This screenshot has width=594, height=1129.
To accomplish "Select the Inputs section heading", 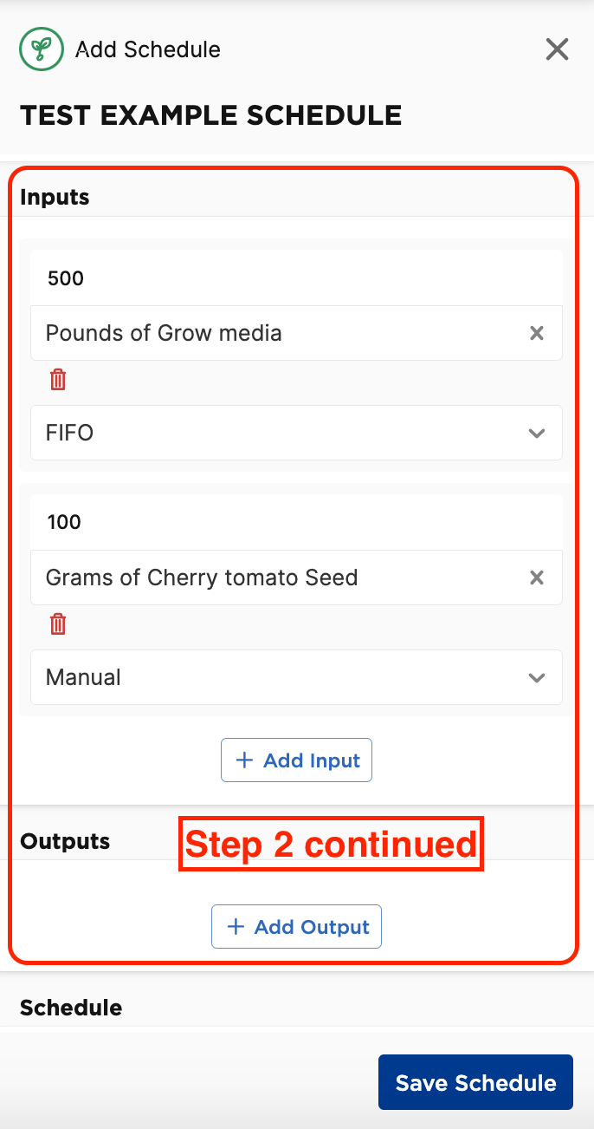I will 55,197.
